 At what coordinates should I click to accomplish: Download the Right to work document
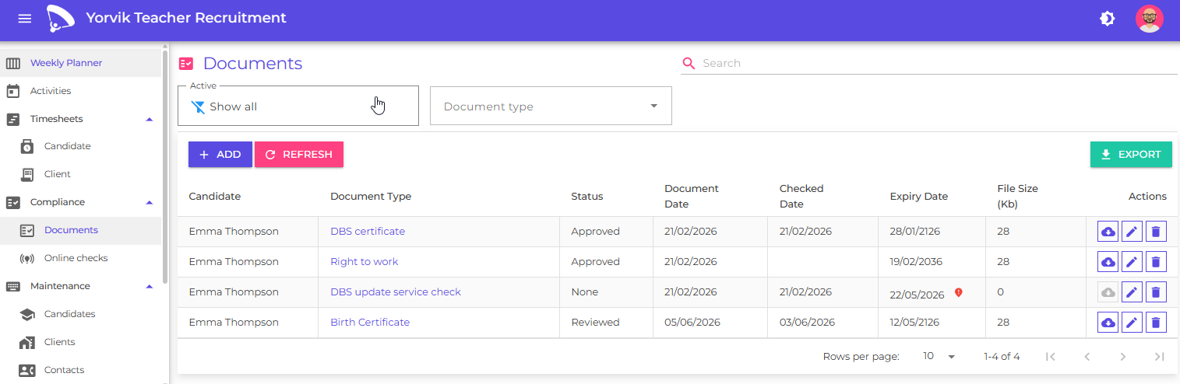[1108, 262]
